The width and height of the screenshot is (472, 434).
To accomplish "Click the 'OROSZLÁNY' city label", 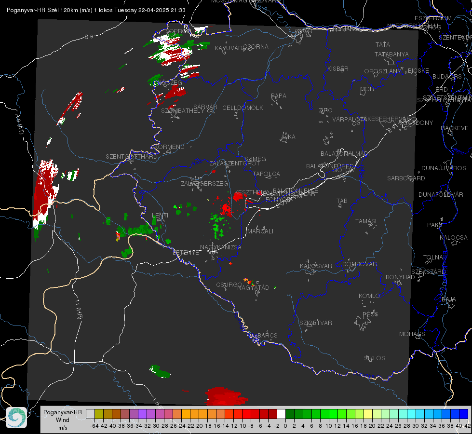I will (383, 71).
